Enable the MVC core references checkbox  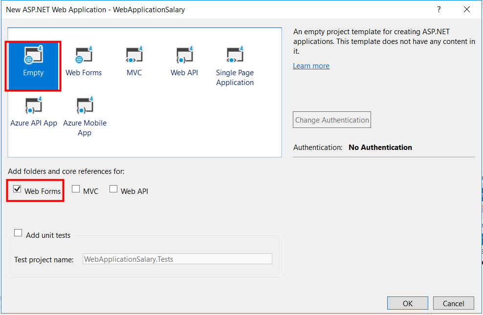pos(76,189)
